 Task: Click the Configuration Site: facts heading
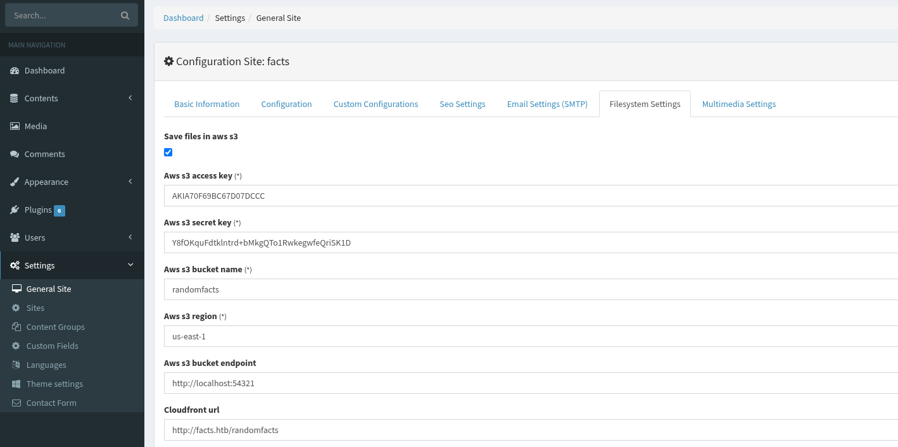(x=232, y=61)
